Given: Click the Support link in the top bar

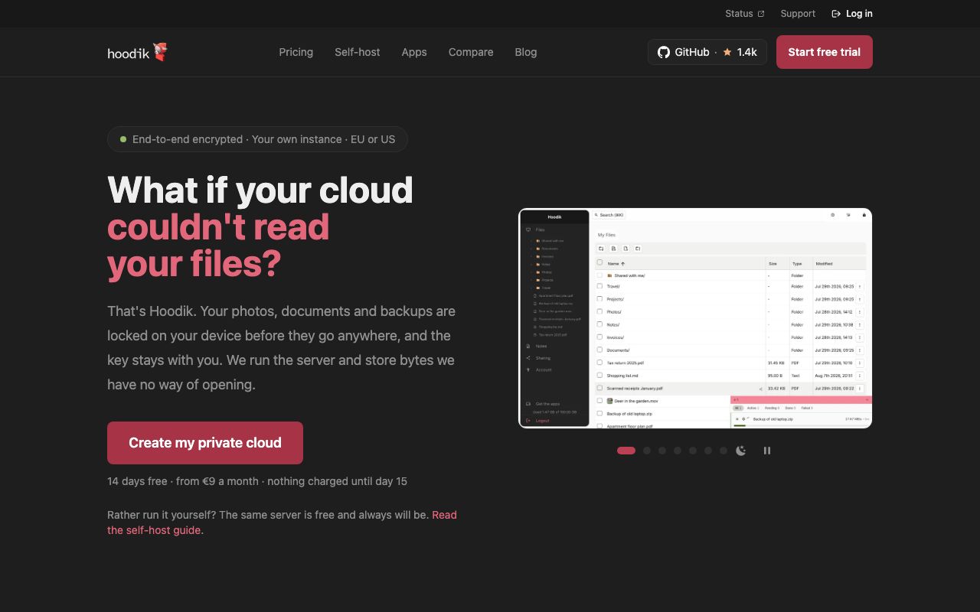Looking at the screenshot, I should 798,14.
